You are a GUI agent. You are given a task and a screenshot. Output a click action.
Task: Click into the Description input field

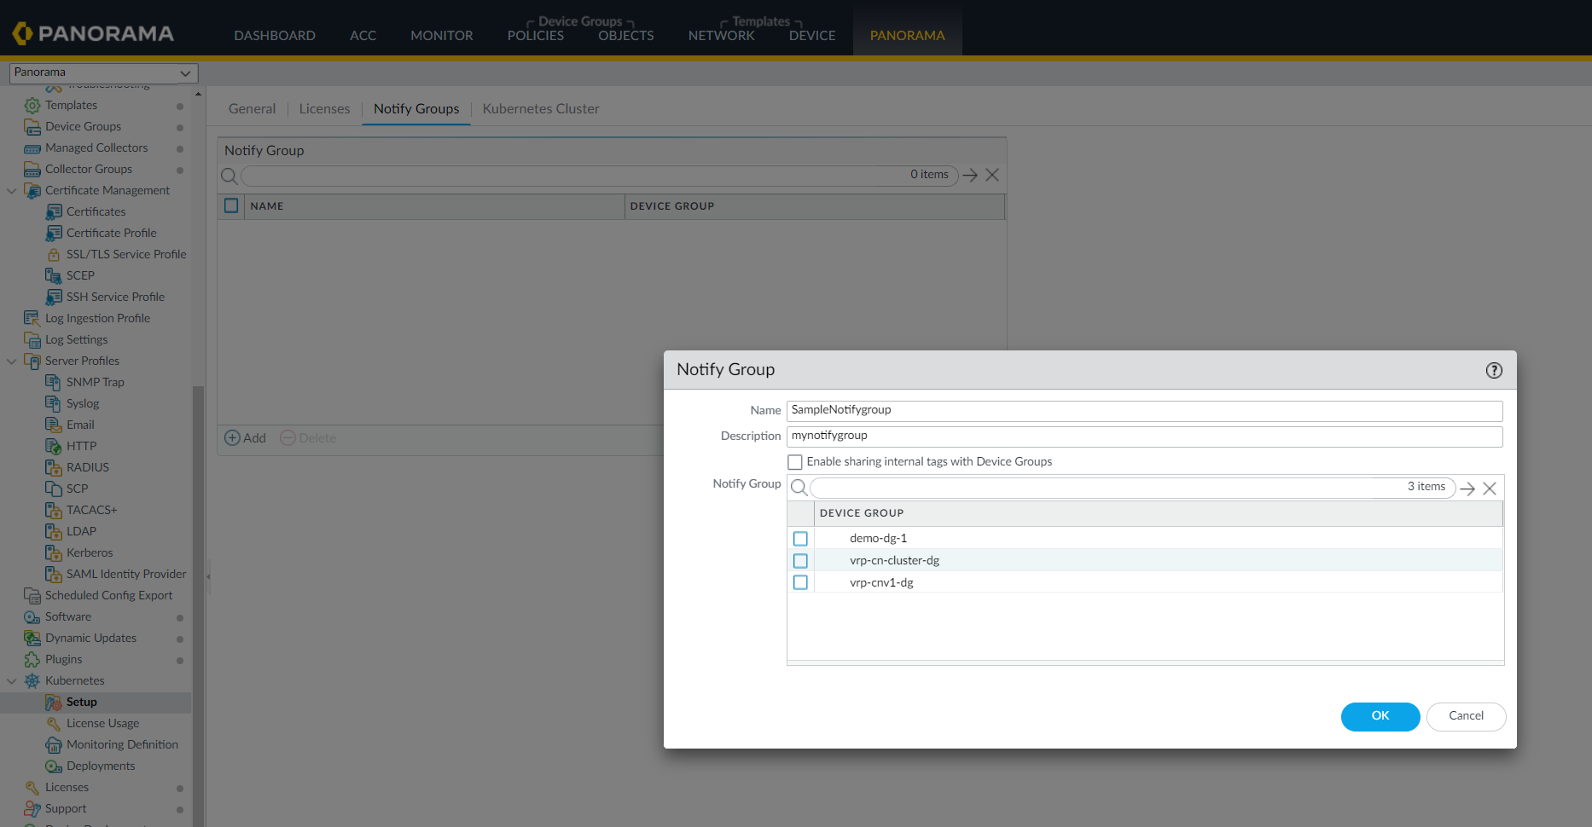click(x=1143, y=436)
